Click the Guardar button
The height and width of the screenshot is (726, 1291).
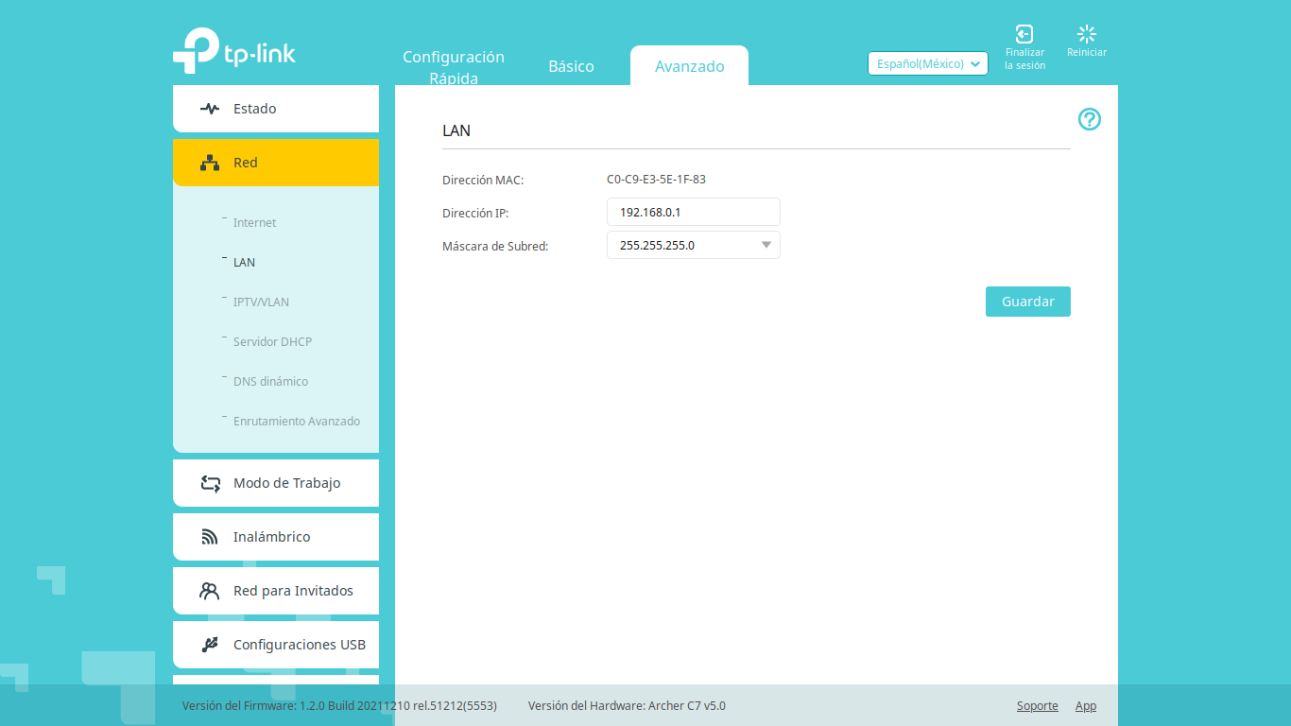coord(1028,302)
